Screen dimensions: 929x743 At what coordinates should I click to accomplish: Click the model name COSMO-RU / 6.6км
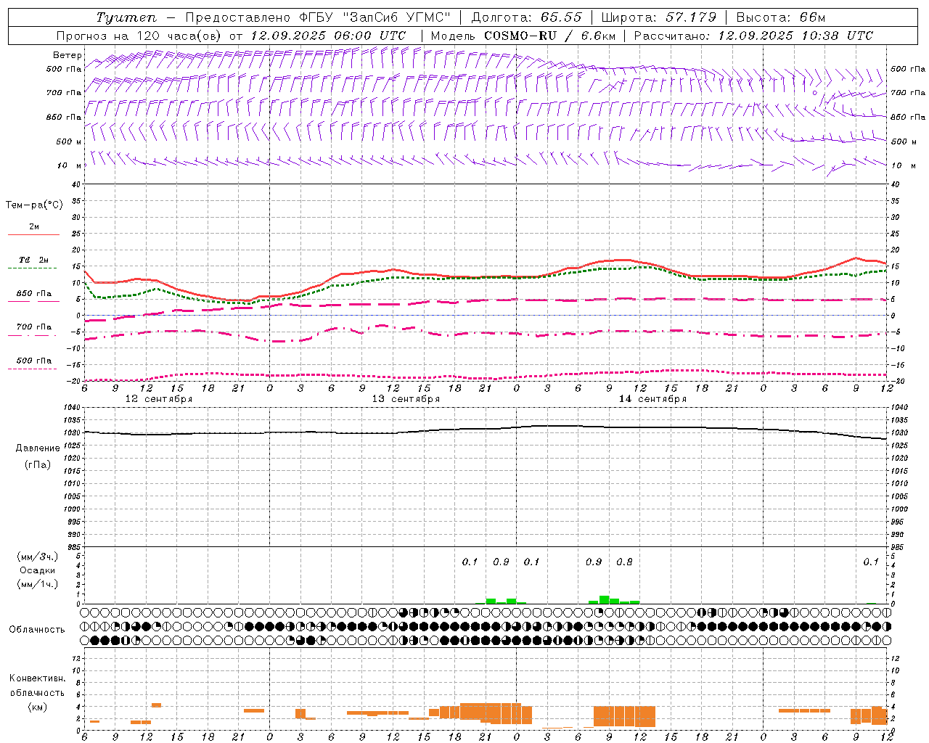point(550,36)
